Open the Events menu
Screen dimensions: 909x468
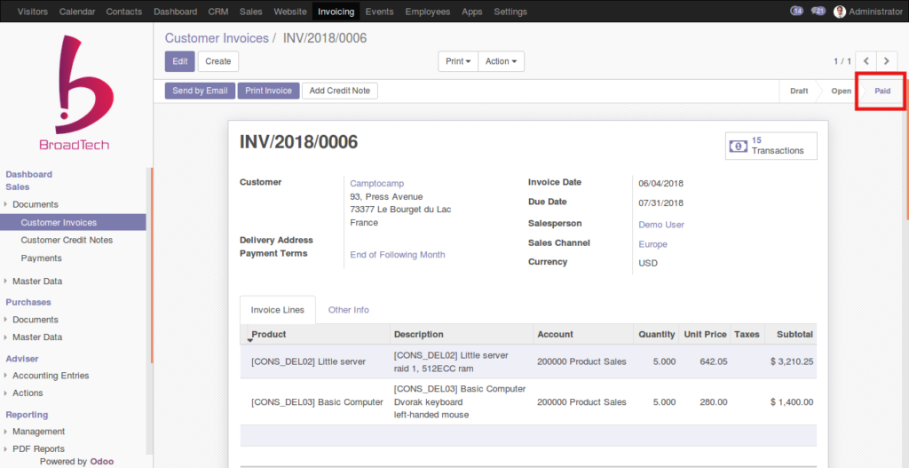coord(379,12)
